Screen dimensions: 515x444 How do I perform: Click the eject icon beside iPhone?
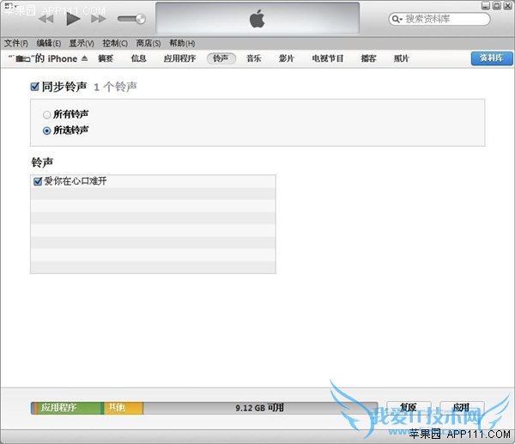tap(84, 59)
